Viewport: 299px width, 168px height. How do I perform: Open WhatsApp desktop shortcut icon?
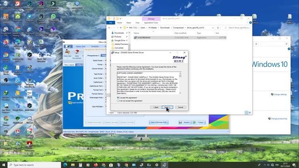(x=53, y=18)
